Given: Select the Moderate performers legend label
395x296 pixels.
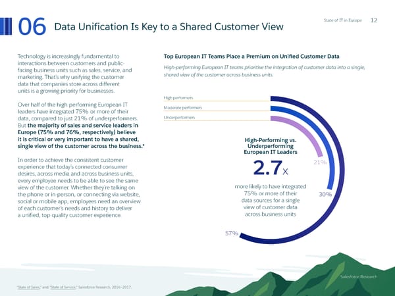Looking at the screenshot, I should (181, 108).
